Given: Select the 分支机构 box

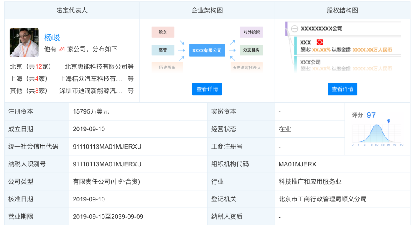Looking at the screenshot, I should (251, 50).
